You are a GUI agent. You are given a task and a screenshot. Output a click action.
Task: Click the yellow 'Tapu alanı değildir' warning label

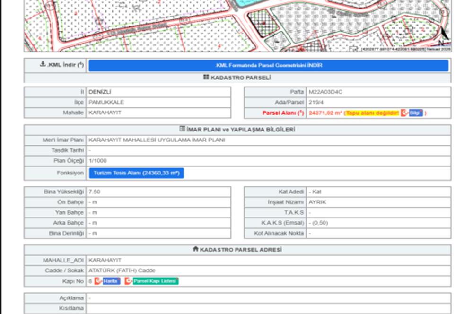coord(372,113)
